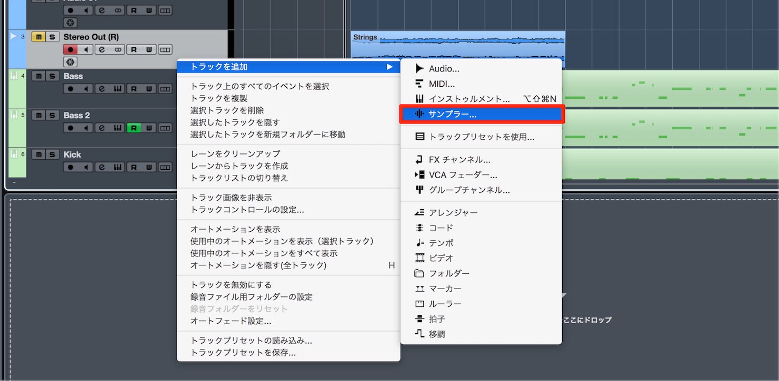The image size is (779, 381).
Task: Show lanes for the Bass track
Action: [x=165, y=89]
